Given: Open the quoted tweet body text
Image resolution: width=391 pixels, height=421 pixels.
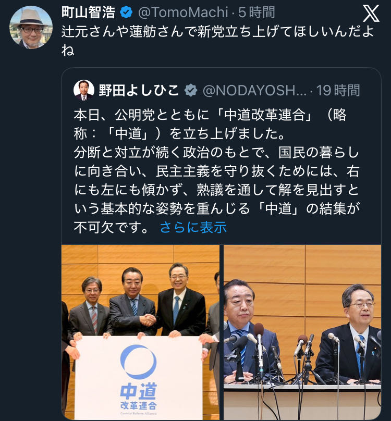Looking at the screenshot, I should (x=217, y=171).
